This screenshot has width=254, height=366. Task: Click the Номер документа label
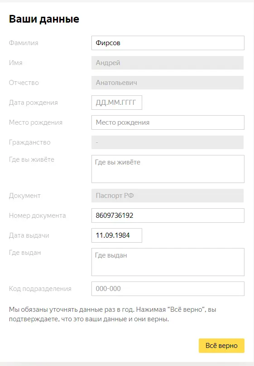37,216
